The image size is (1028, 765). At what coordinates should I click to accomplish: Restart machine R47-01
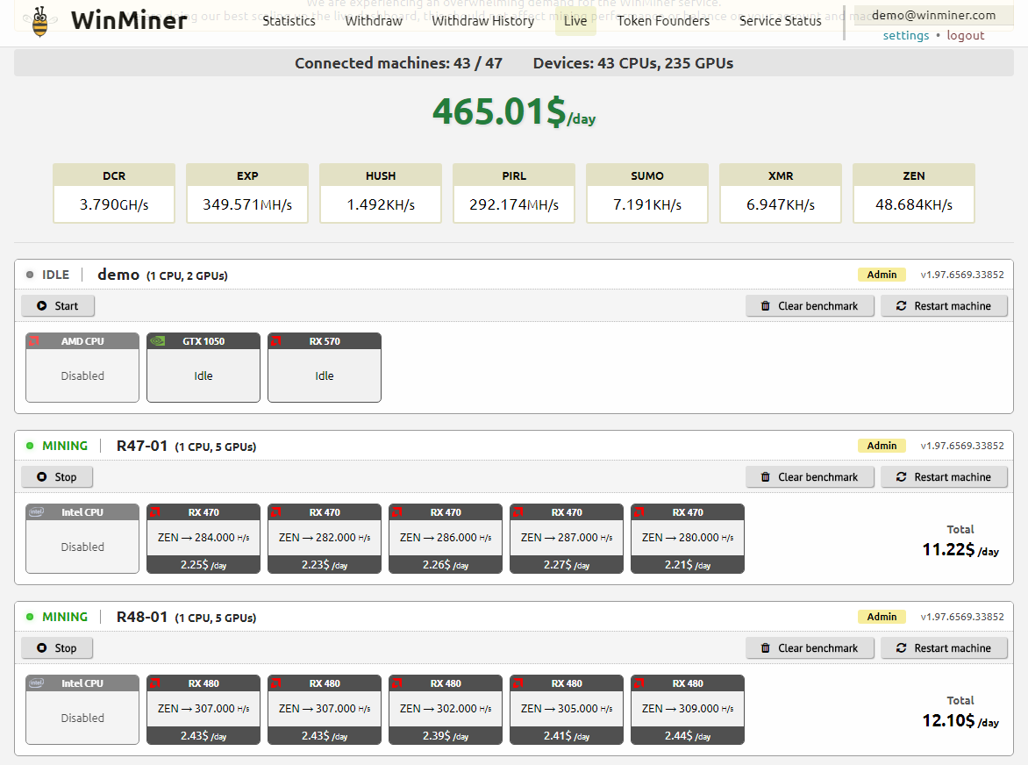pos(944,477)
